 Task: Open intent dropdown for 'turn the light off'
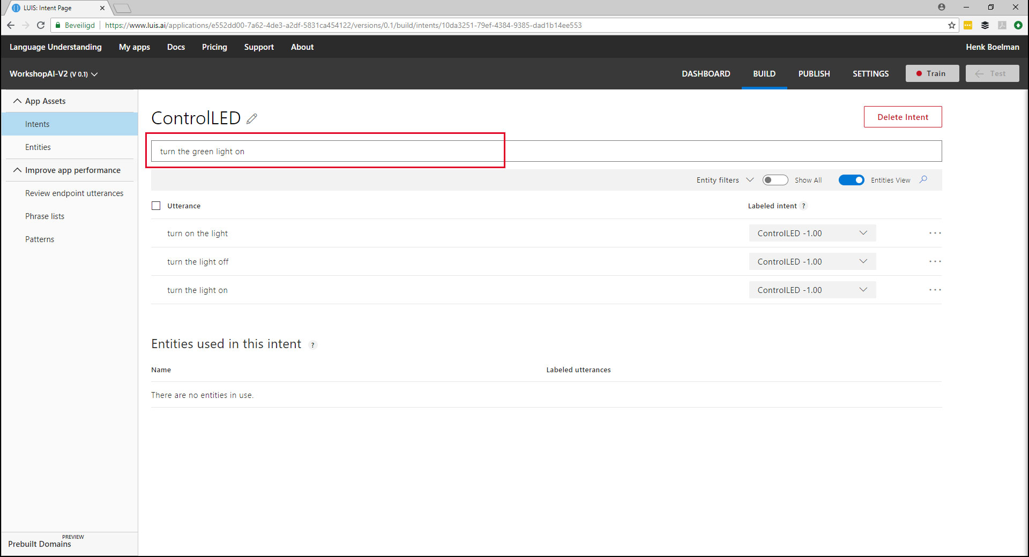click(812, 261)
